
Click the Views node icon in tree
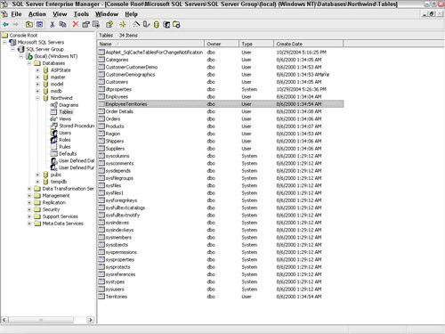click(x=53, y=118)
